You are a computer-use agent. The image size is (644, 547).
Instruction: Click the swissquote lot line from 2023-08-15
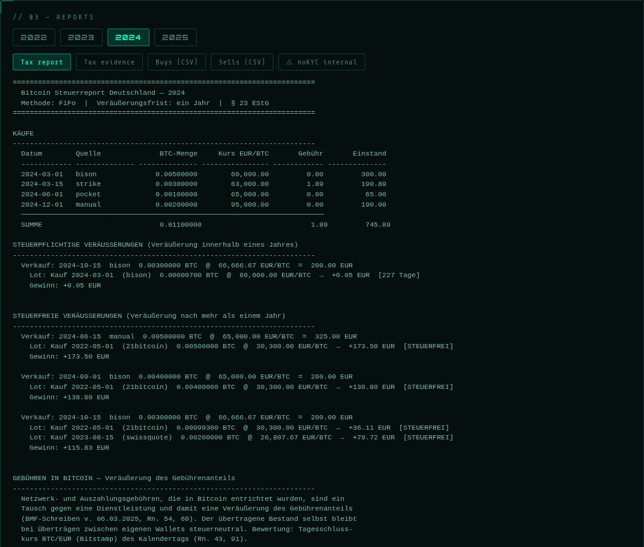(242, 438)
